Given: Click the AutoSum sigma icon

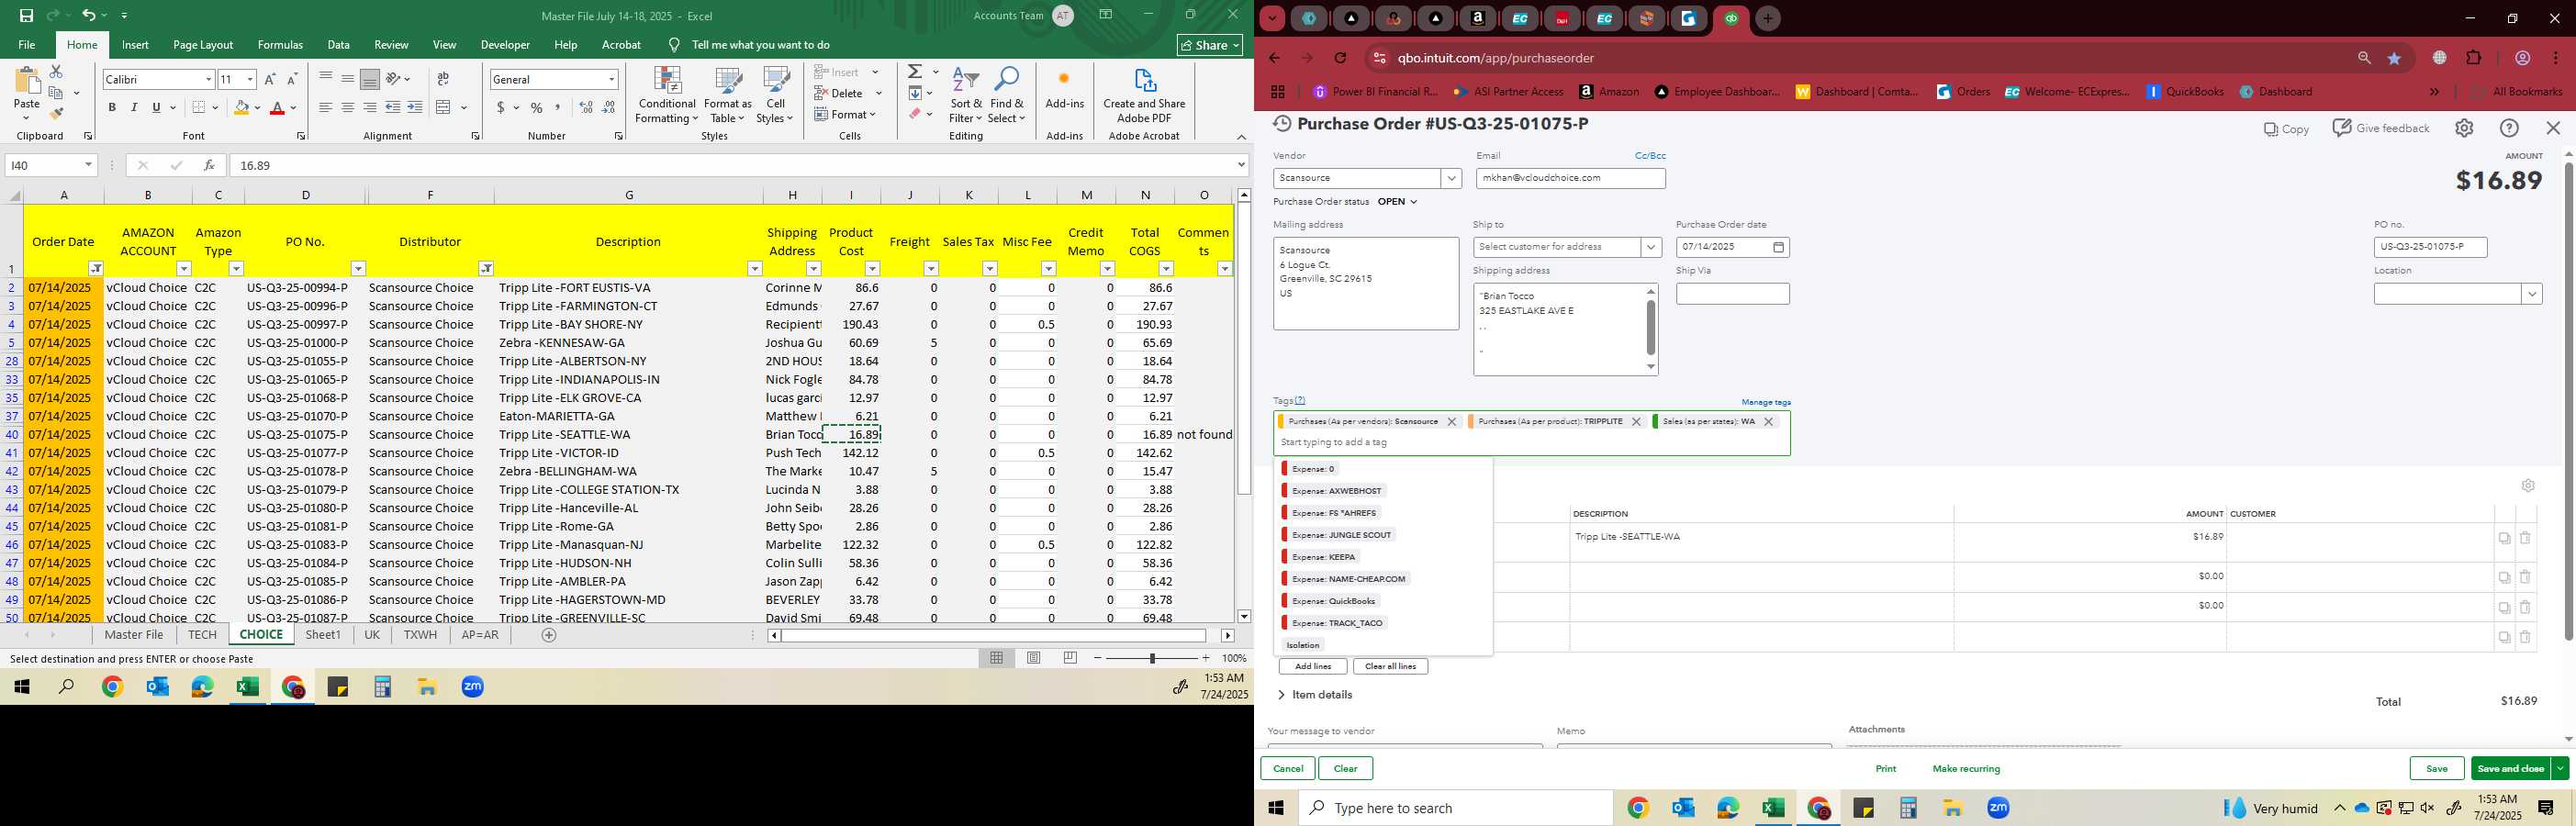Looking at the screenshot, I should tap(915, 72).
